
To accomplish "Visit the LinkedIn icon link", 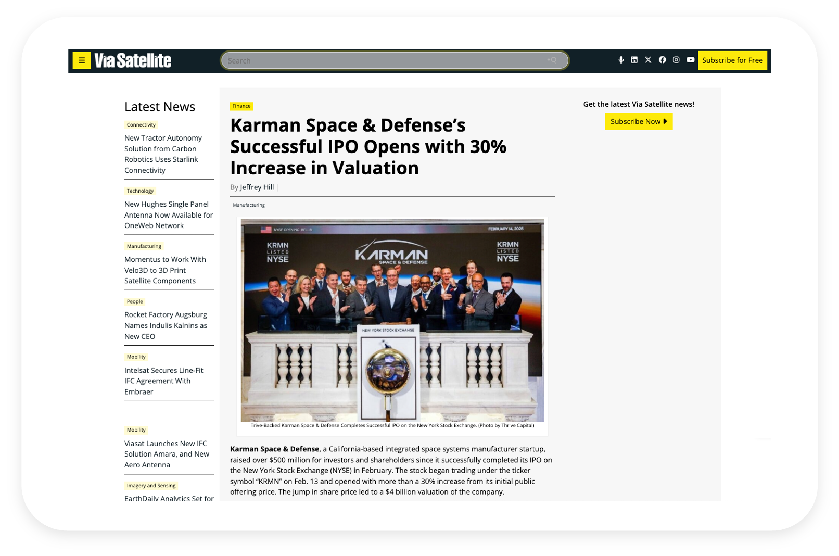I will tap(634, 60).
